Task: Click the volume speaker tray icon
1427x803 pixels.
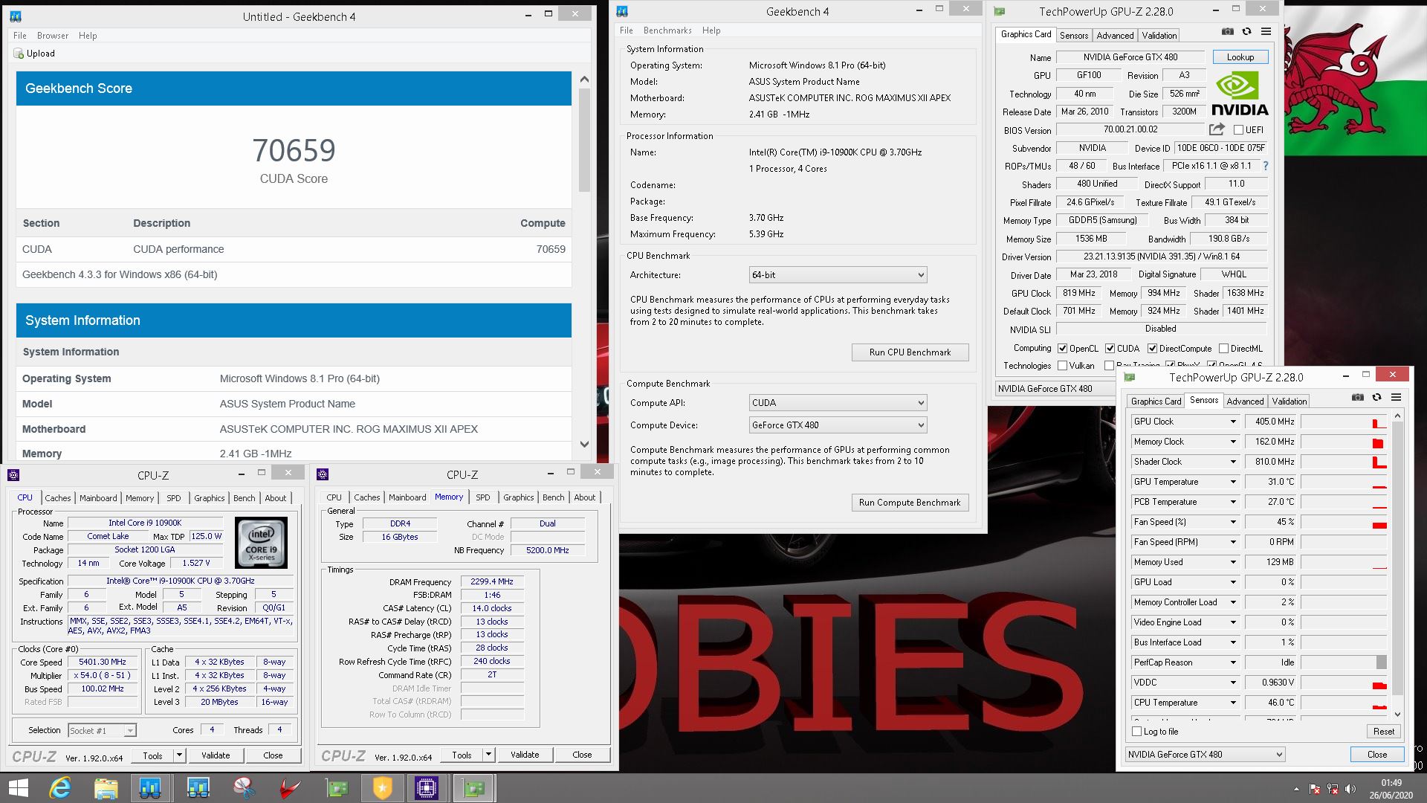Action: coord(1350,789)
